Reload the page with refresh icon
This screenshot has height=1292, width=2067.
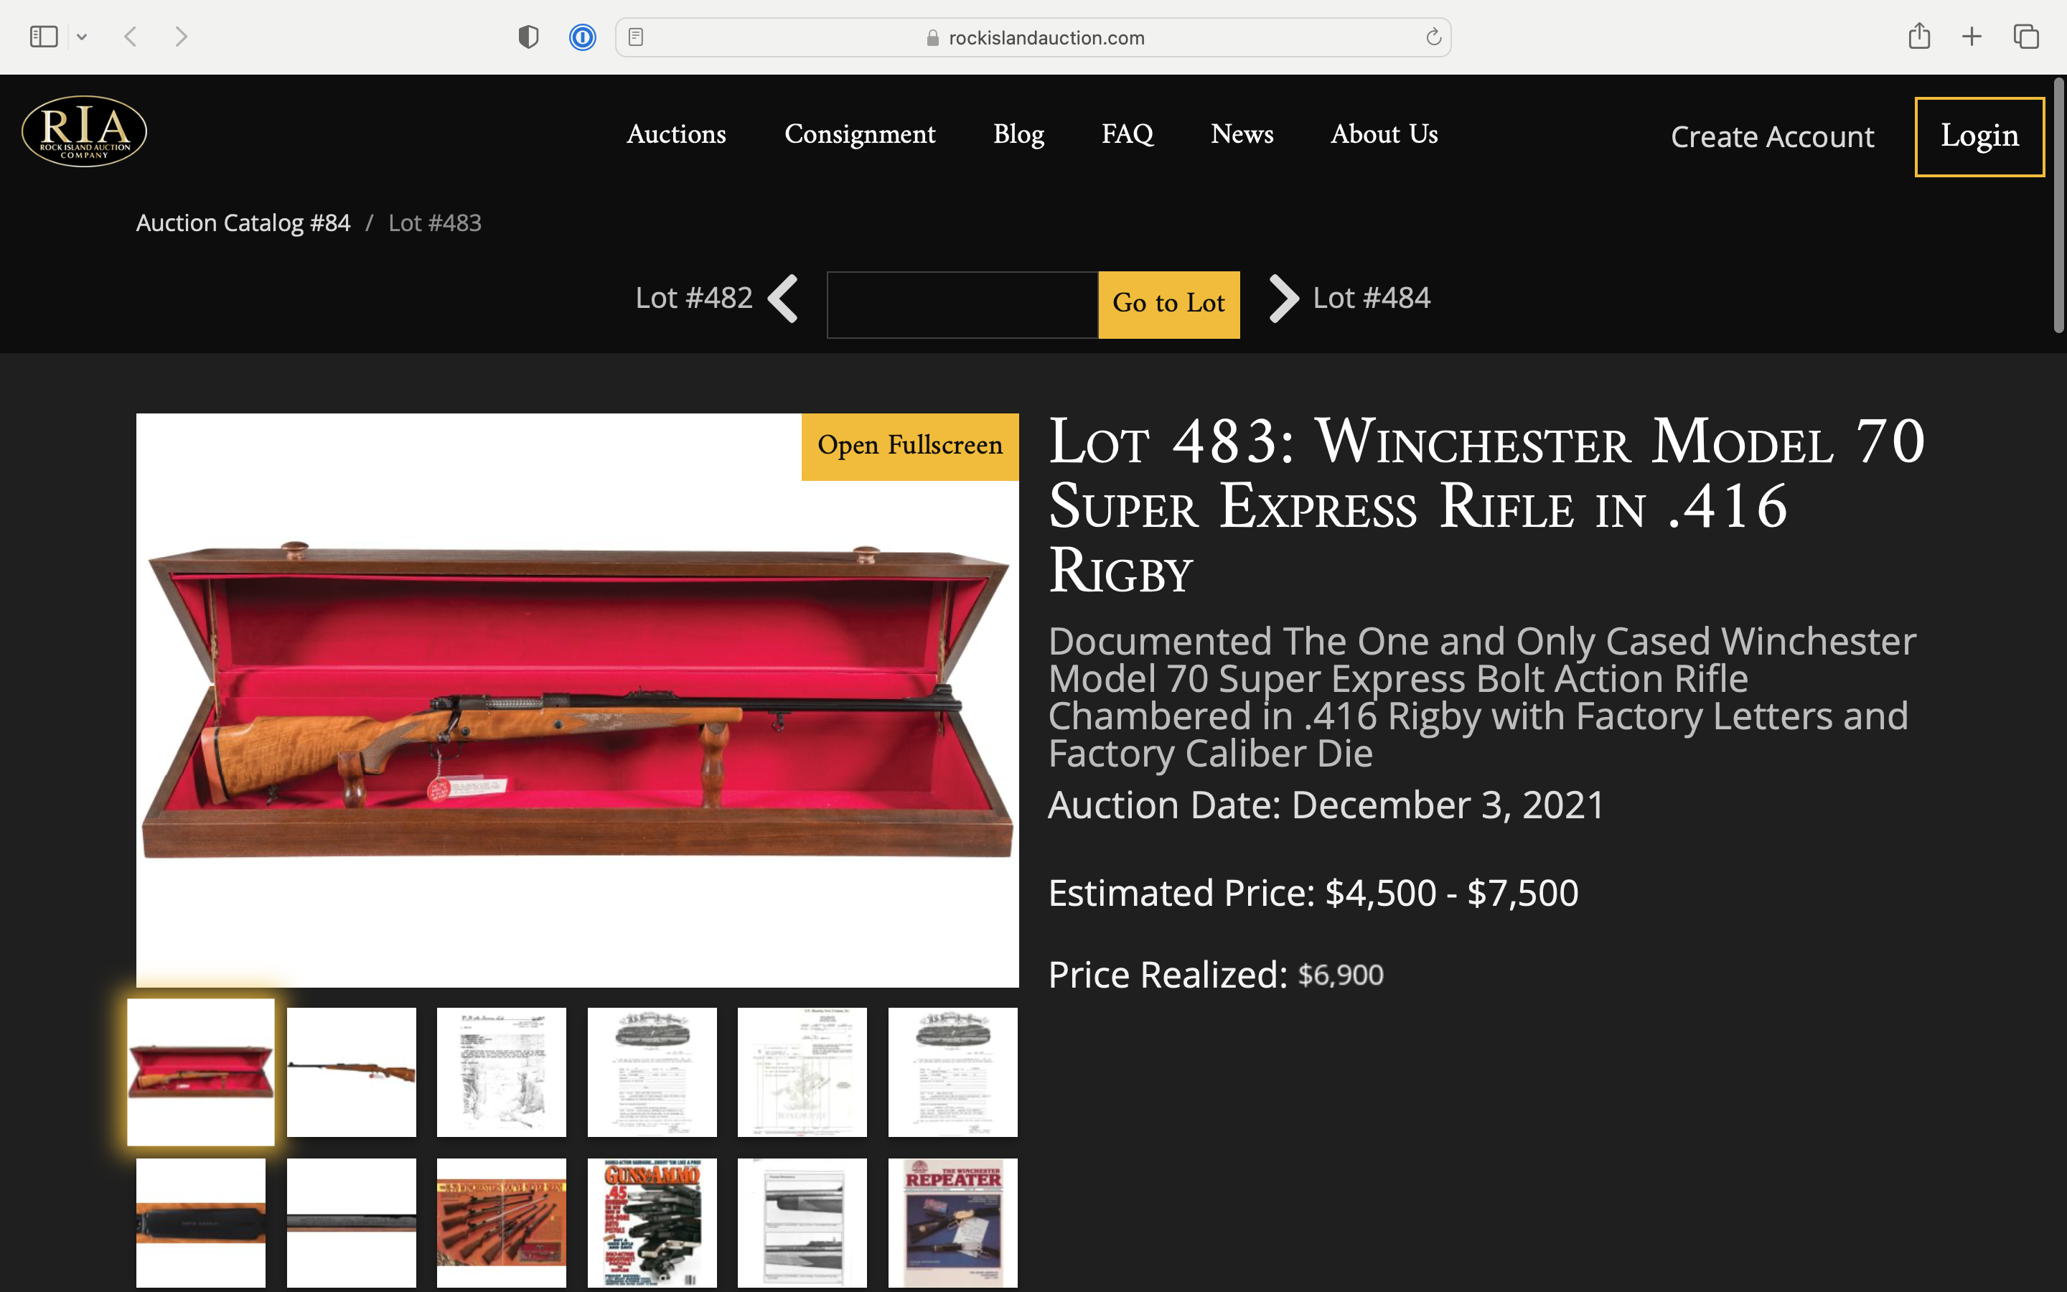coord(1433,37)
